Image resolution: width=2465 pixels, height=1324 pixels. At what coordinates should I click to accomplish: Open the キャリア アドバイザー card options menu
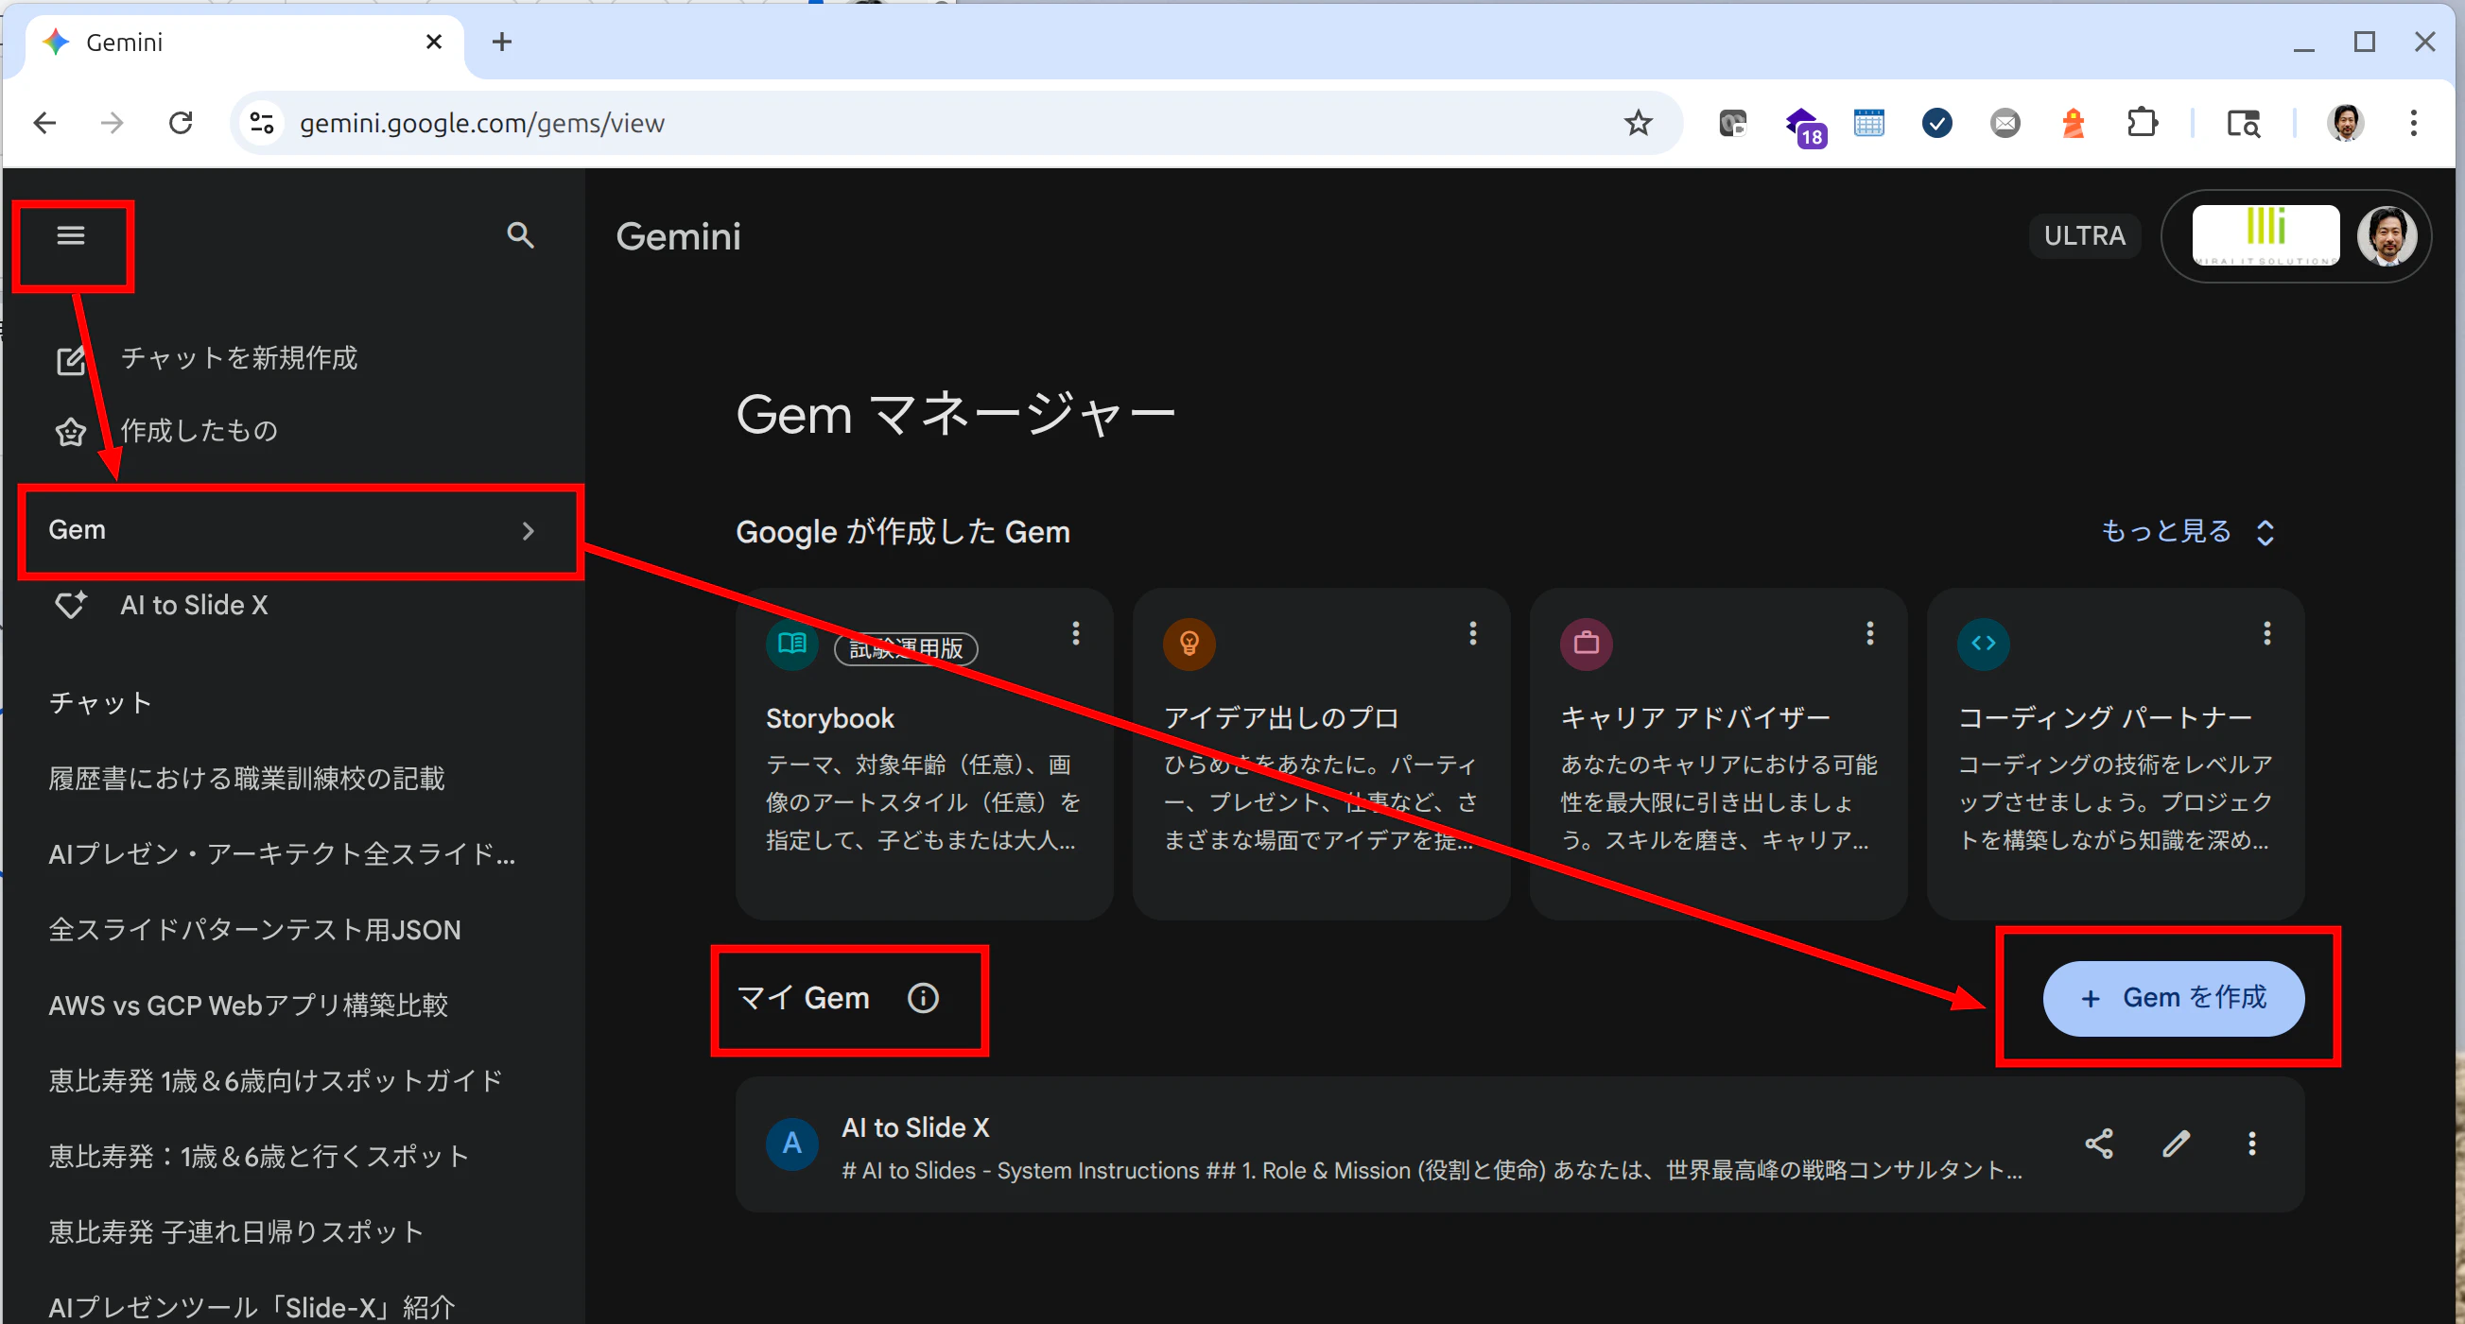[1870, 633]
